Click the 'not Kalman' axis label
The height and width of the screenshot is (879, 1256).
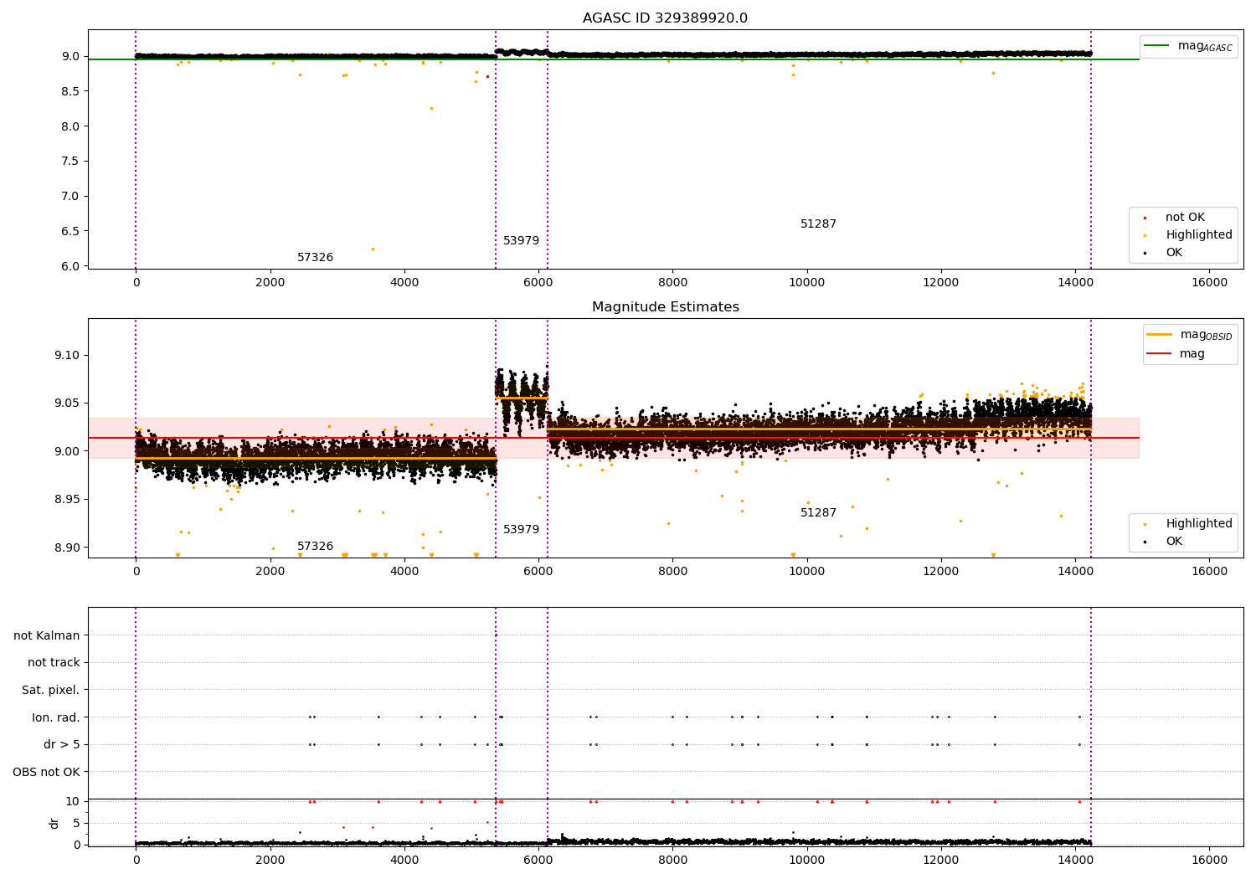(47, 636)
